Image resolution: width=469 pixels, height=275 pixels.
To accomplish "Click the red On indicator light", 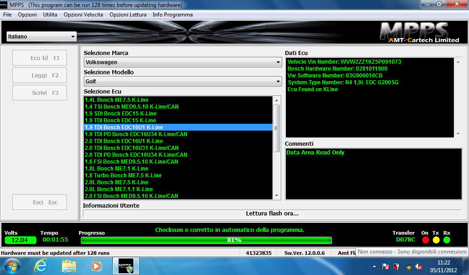I will [425, 240].
